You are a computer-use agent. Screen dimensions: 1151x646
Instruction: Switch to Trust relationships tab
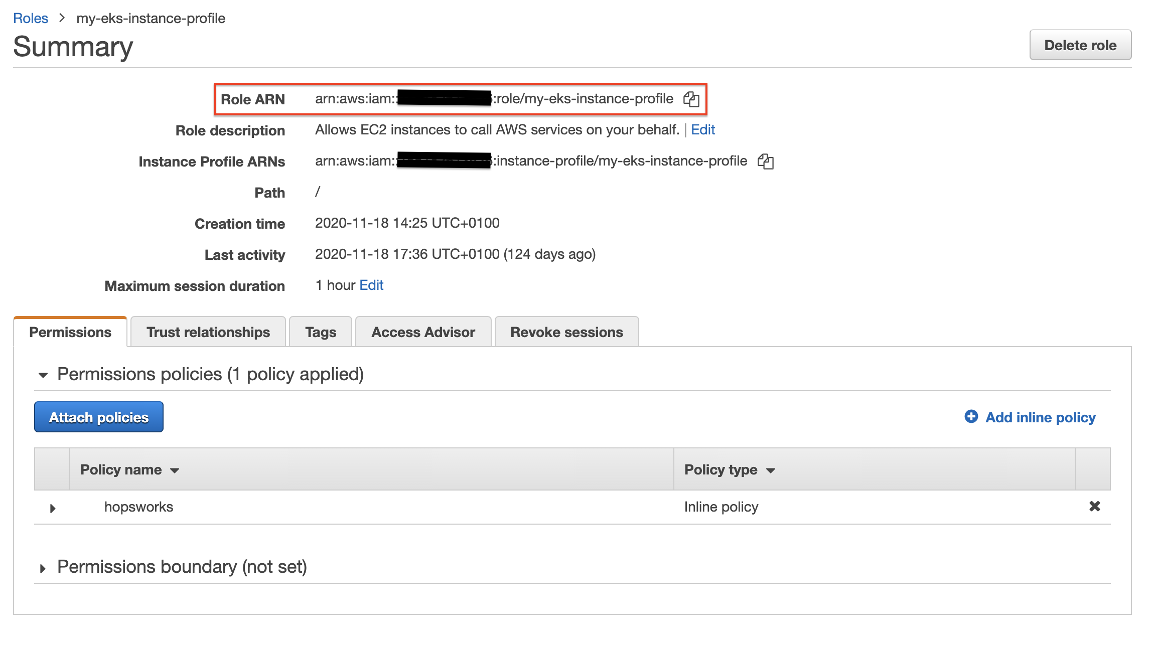208,332
